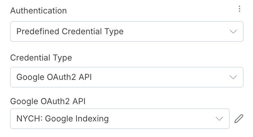Select the Predefined Credential Type text
The image size is (253, 137).
70,31
